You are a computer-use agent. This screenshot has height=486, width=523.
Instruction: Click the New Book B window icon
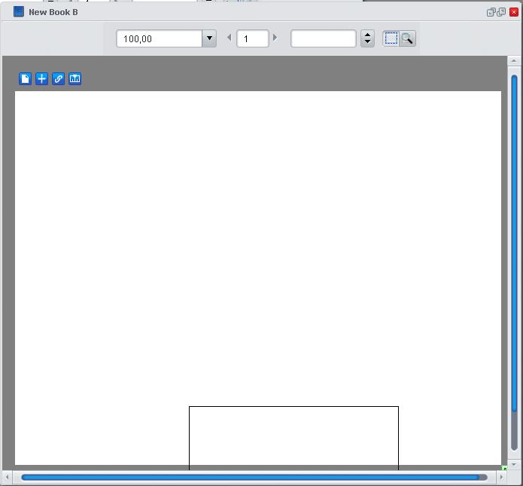(19, 12)
